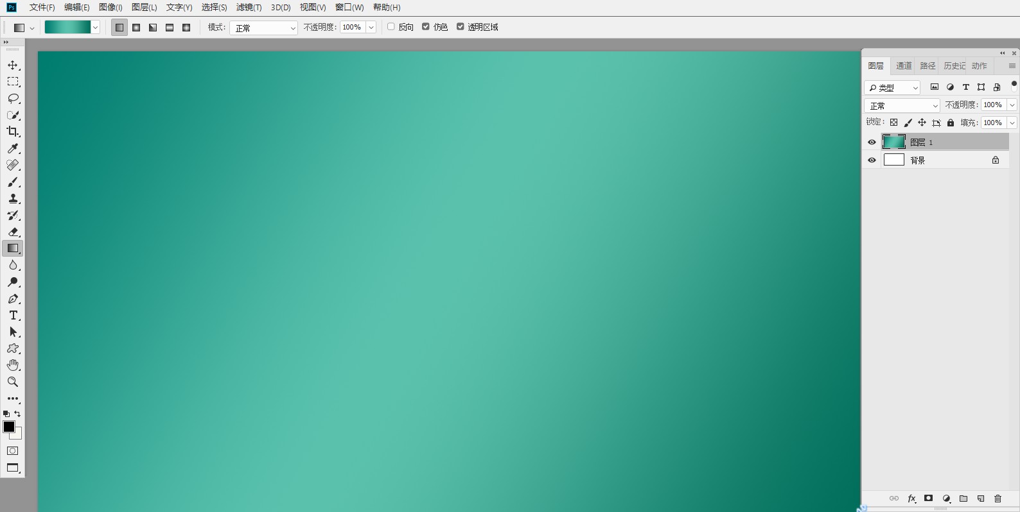Open the 滤镜(T) menu
Screen dimensions: 1020x512
tap(249, 8)
